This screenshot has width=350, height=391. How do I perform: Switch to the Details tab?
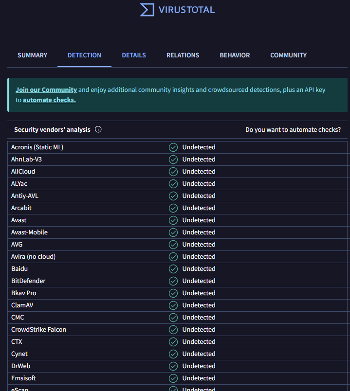click(x=134, y=55)
